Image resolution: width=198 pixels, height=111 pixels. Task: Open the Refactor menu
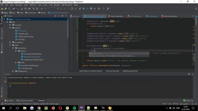pyautogui.click(x=33, y=5)
